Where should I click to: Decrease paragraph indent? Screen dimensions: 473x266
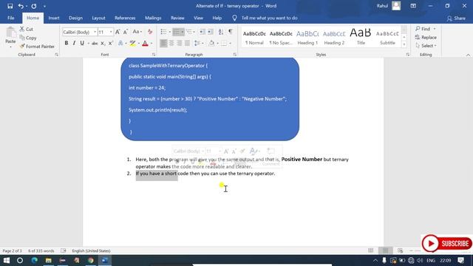point(203,32)
